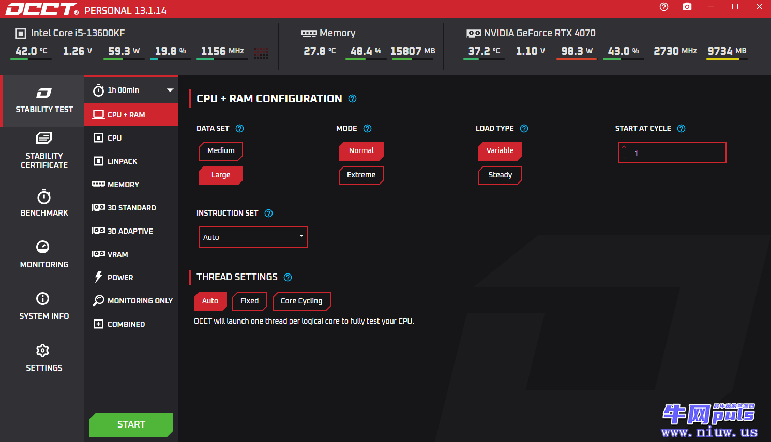Click the Monitoring Only magnifier icon
The image size is (771, 442).
click(x=98, y=300)
